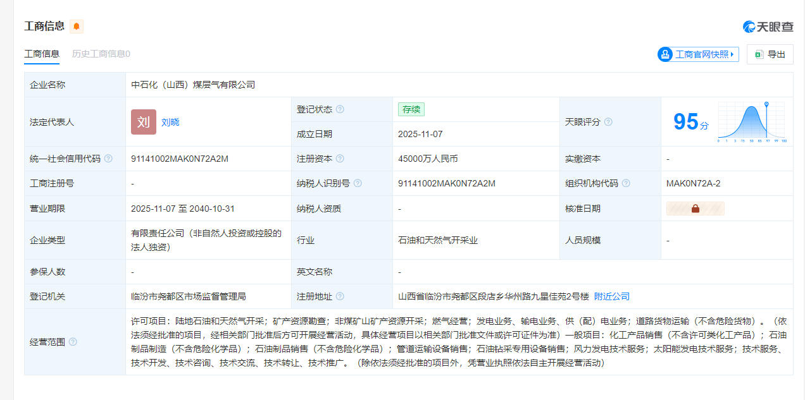This screenshot has width=805, height=400.
Task: Click the score distribution chart
Action: point(752,122)
